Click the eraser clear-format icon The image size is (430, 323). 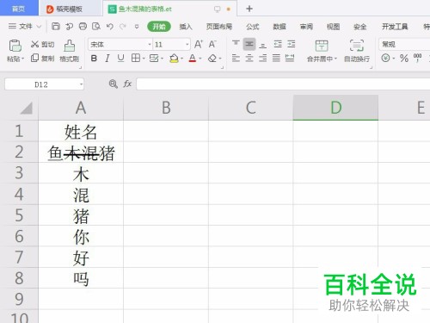[x=212, y=59]
